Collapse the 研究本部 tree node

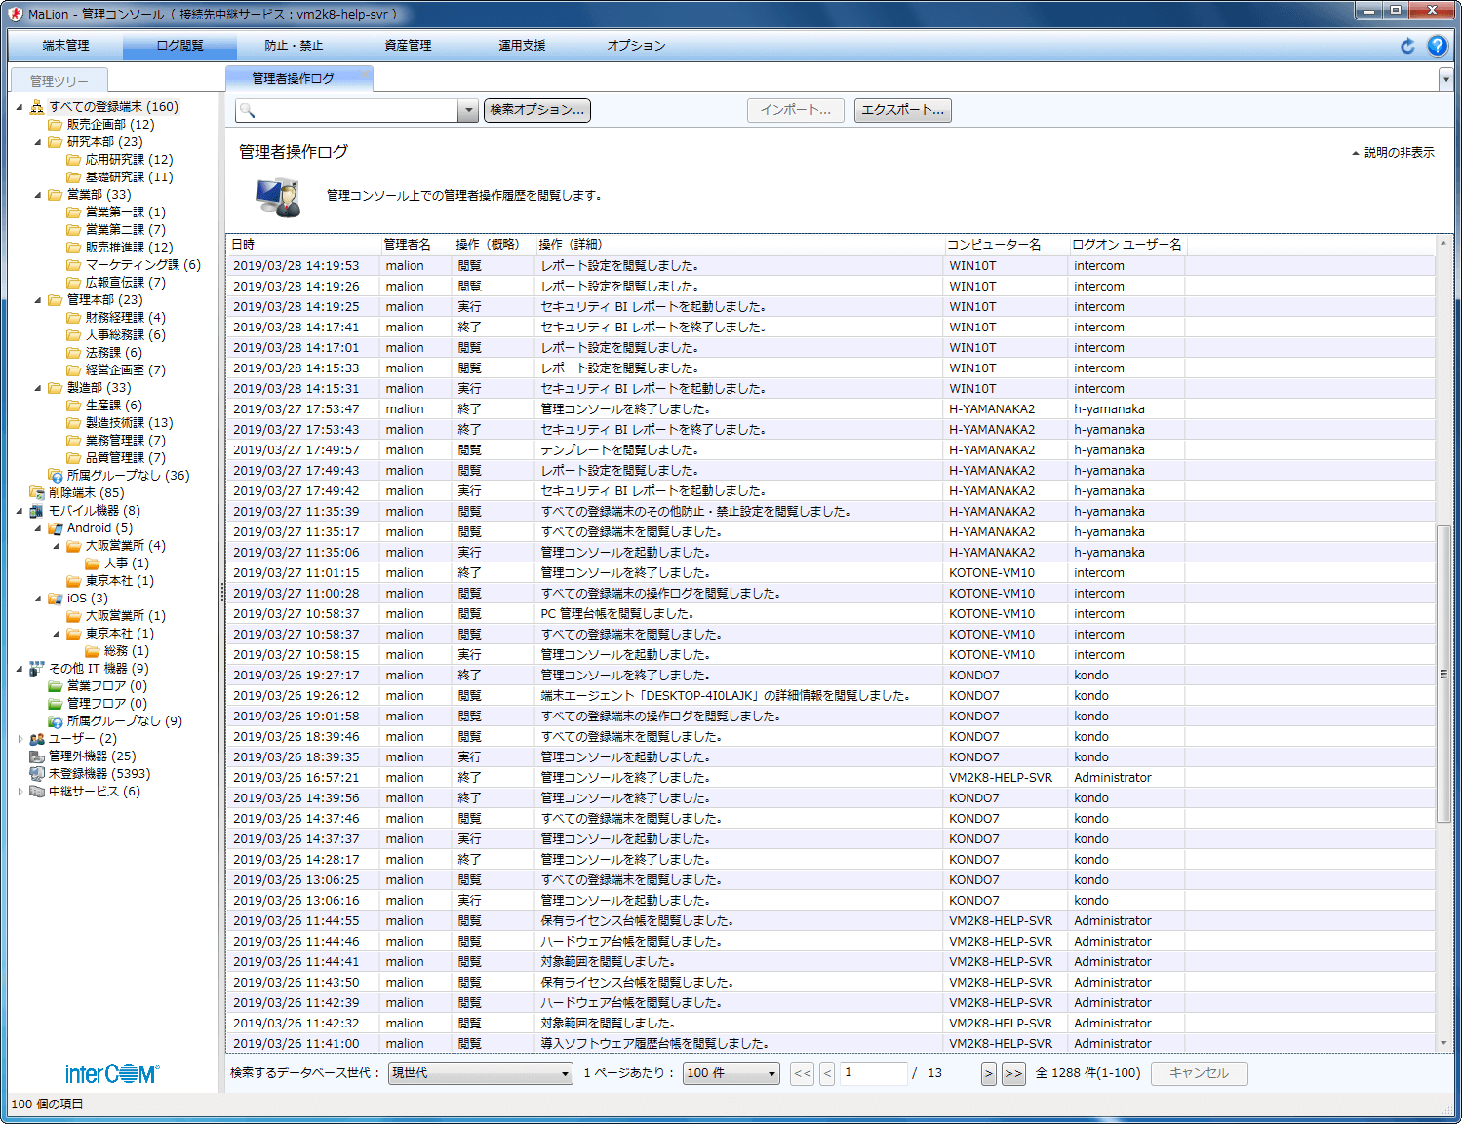(38, 142)
